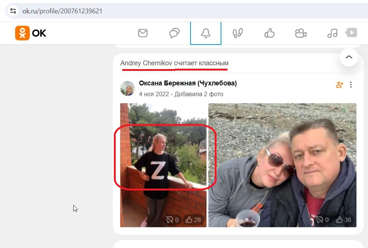Open guests footprints icon
Screen dimensions: 368x248
click(237, 33)
